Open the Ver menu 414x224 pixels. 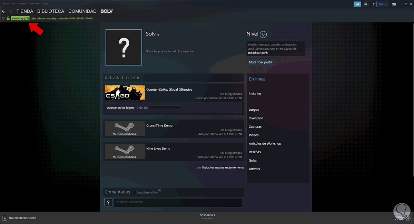click(13, 3)
